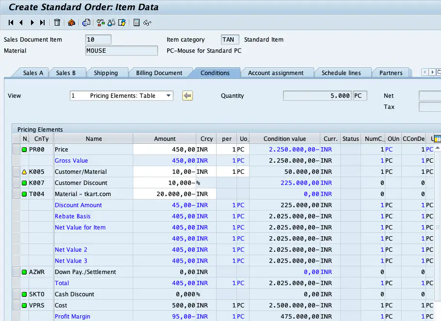Image resolution: width=441 pixels, height=321 pixels.
Task: Go to the first item using toolbar arrow
Action: point(11,22)
